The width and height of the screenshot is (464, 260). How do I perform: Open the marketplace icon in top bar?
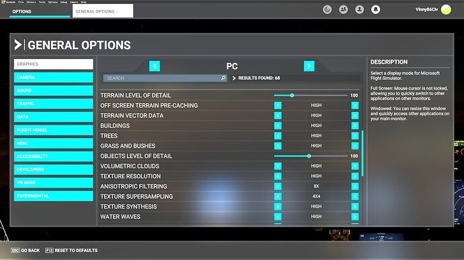327,10
